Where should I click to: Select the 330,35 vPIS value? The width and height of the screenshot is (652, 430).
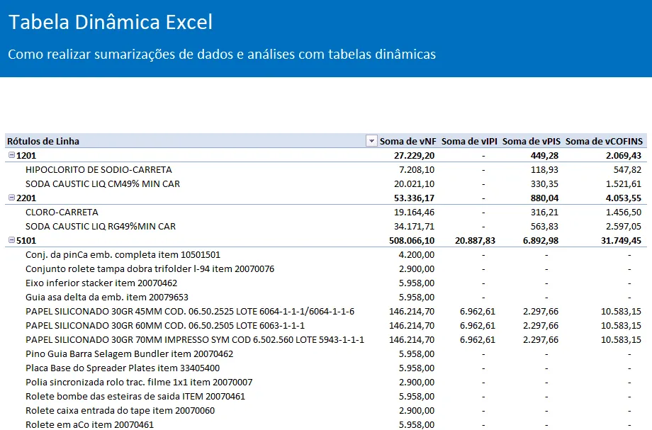coord(544,183)
